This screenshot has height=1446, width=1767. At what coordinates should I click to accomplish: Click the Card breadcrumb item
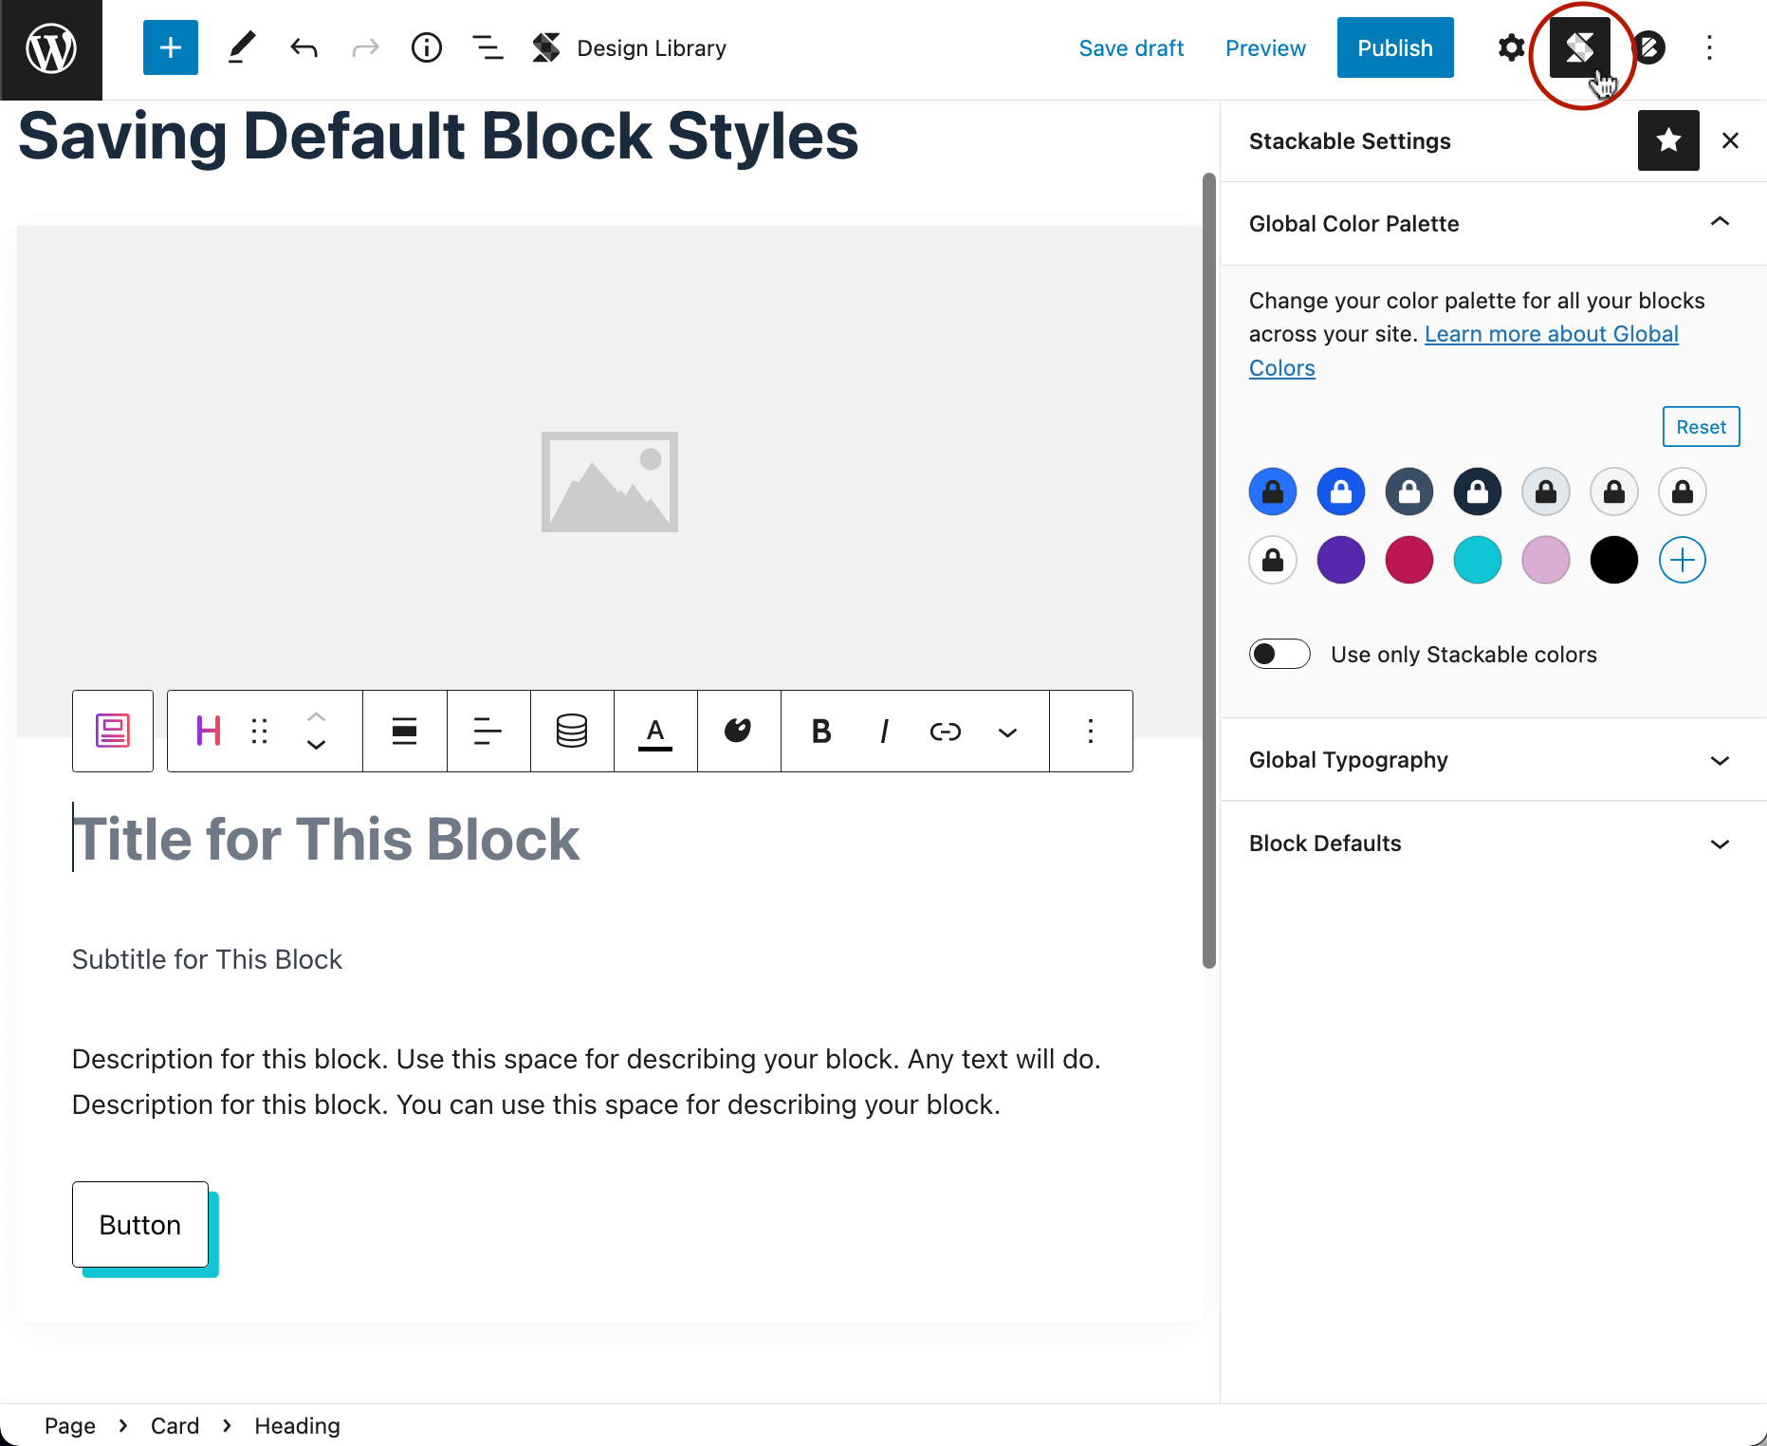175,1425
